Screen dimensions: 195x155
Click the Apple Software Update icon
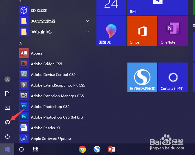[x=24, y=138]
